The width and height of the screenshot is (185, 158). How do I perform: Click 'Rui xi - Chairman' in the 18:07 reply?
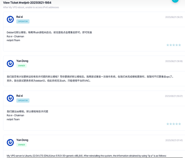(x=15, y=115)
